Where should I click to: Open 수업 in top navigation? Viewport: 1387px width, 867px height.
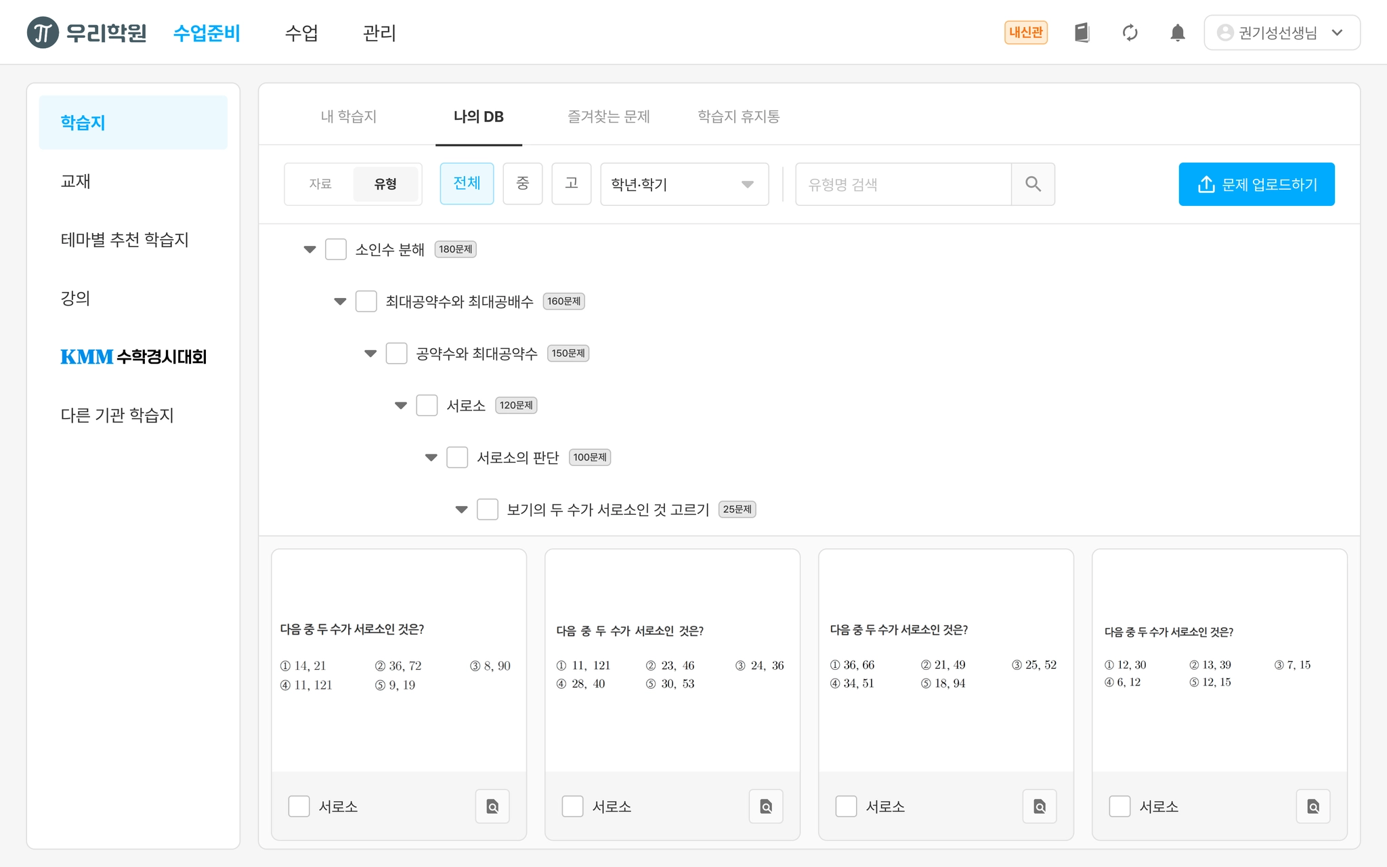[301, 33]
